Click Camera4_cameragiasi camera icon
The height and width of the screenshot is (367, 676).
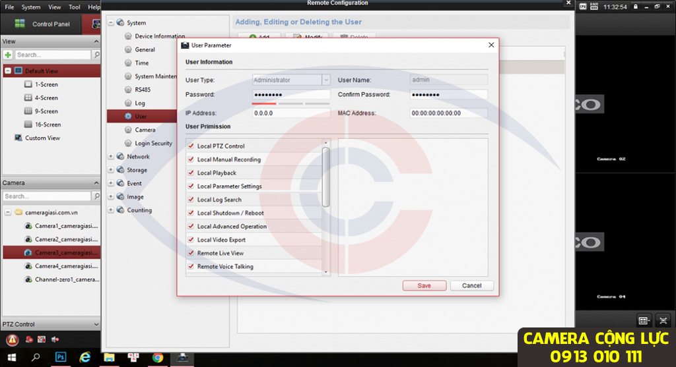28,266
